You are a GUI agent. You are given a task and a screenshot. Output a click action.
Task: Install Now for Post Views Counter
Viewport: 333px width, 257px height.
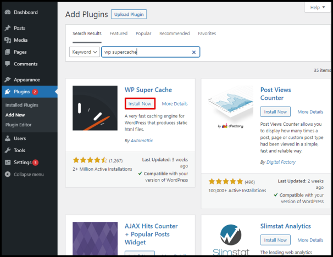[x=275, y=112]
